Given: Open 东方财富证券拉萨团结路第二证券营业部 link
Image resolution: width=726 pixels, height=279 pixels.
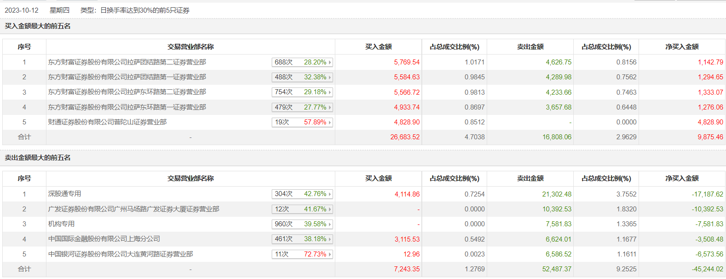Looking at the screenshot, I should tap(127, 62).
